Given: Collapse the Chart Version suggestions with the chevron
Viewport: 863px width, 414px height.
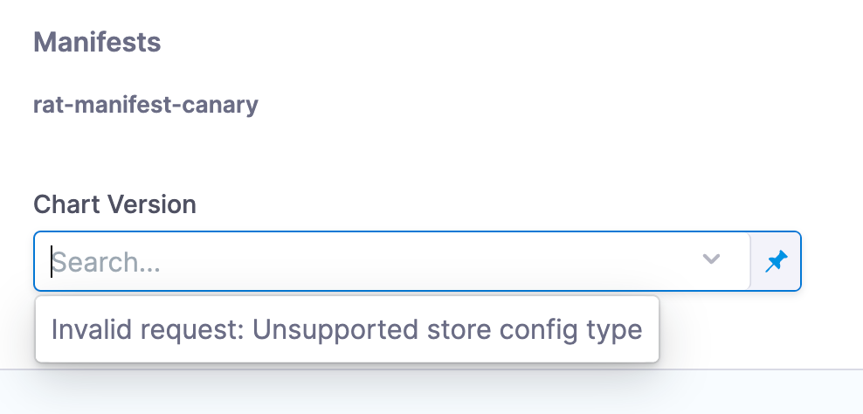Looking at the screenshot, I should point(712,259).
